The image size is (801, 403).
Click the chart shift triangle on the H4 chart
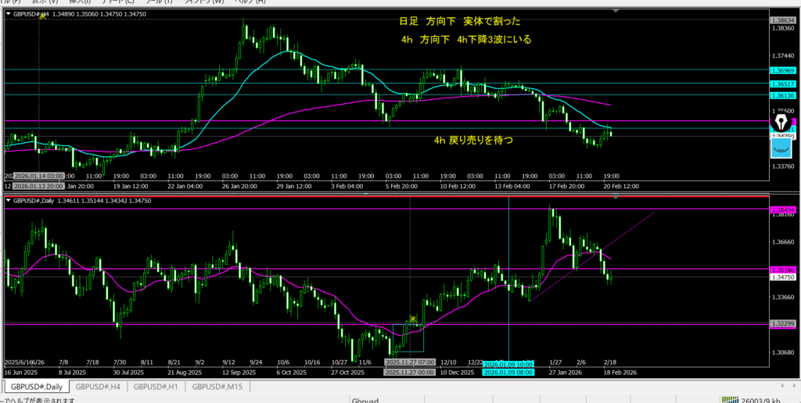[618, 10]
